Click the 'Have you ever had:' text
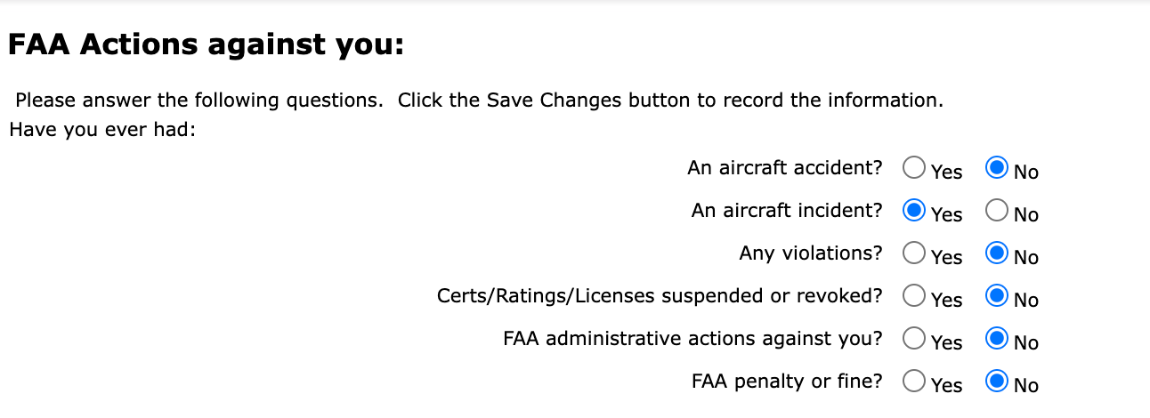The width and height of the screenshot is (1150, 418). click(x=101, y=129)
